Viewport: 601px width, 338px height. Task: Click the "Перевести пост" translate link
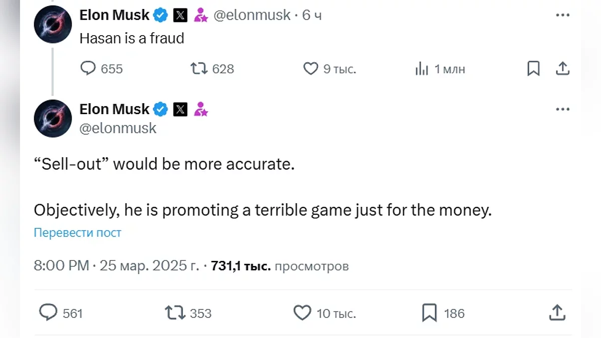[x=78, y=233]
